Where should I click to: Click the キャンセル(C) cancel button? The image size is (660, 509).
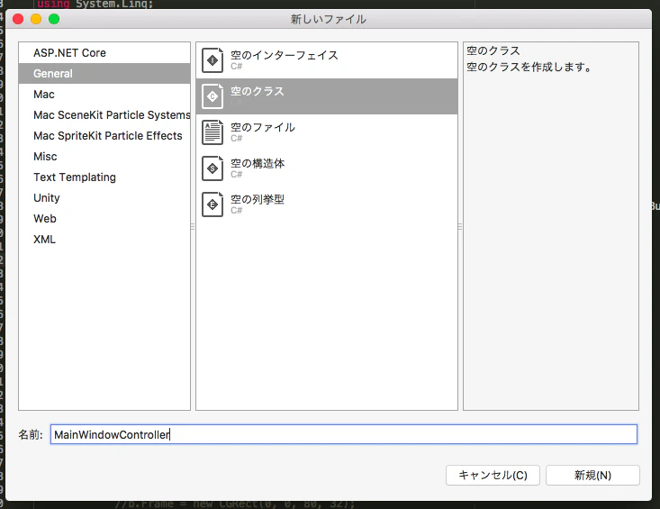(493, 476)
